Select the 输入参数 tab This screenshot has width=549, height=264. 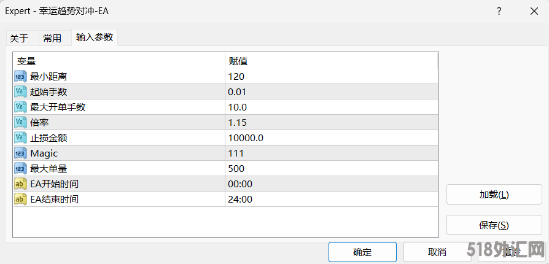click(95, 37)
